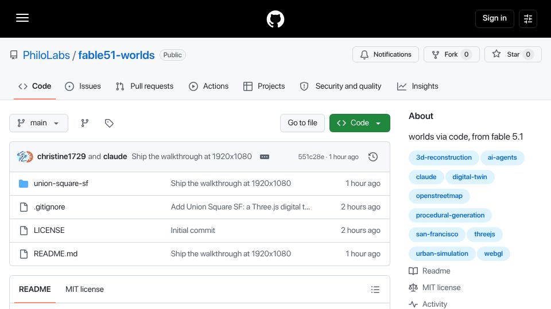
Task: Click the union-square-sf folder icon
Action: click(x=24, y=184)
